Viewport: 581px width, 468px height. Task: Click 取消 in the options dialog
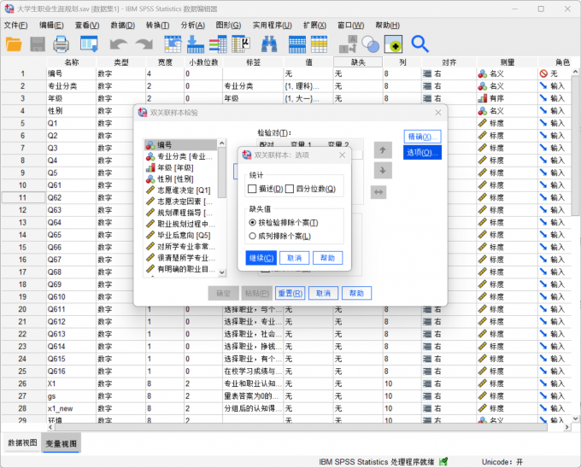click(294, 258)
